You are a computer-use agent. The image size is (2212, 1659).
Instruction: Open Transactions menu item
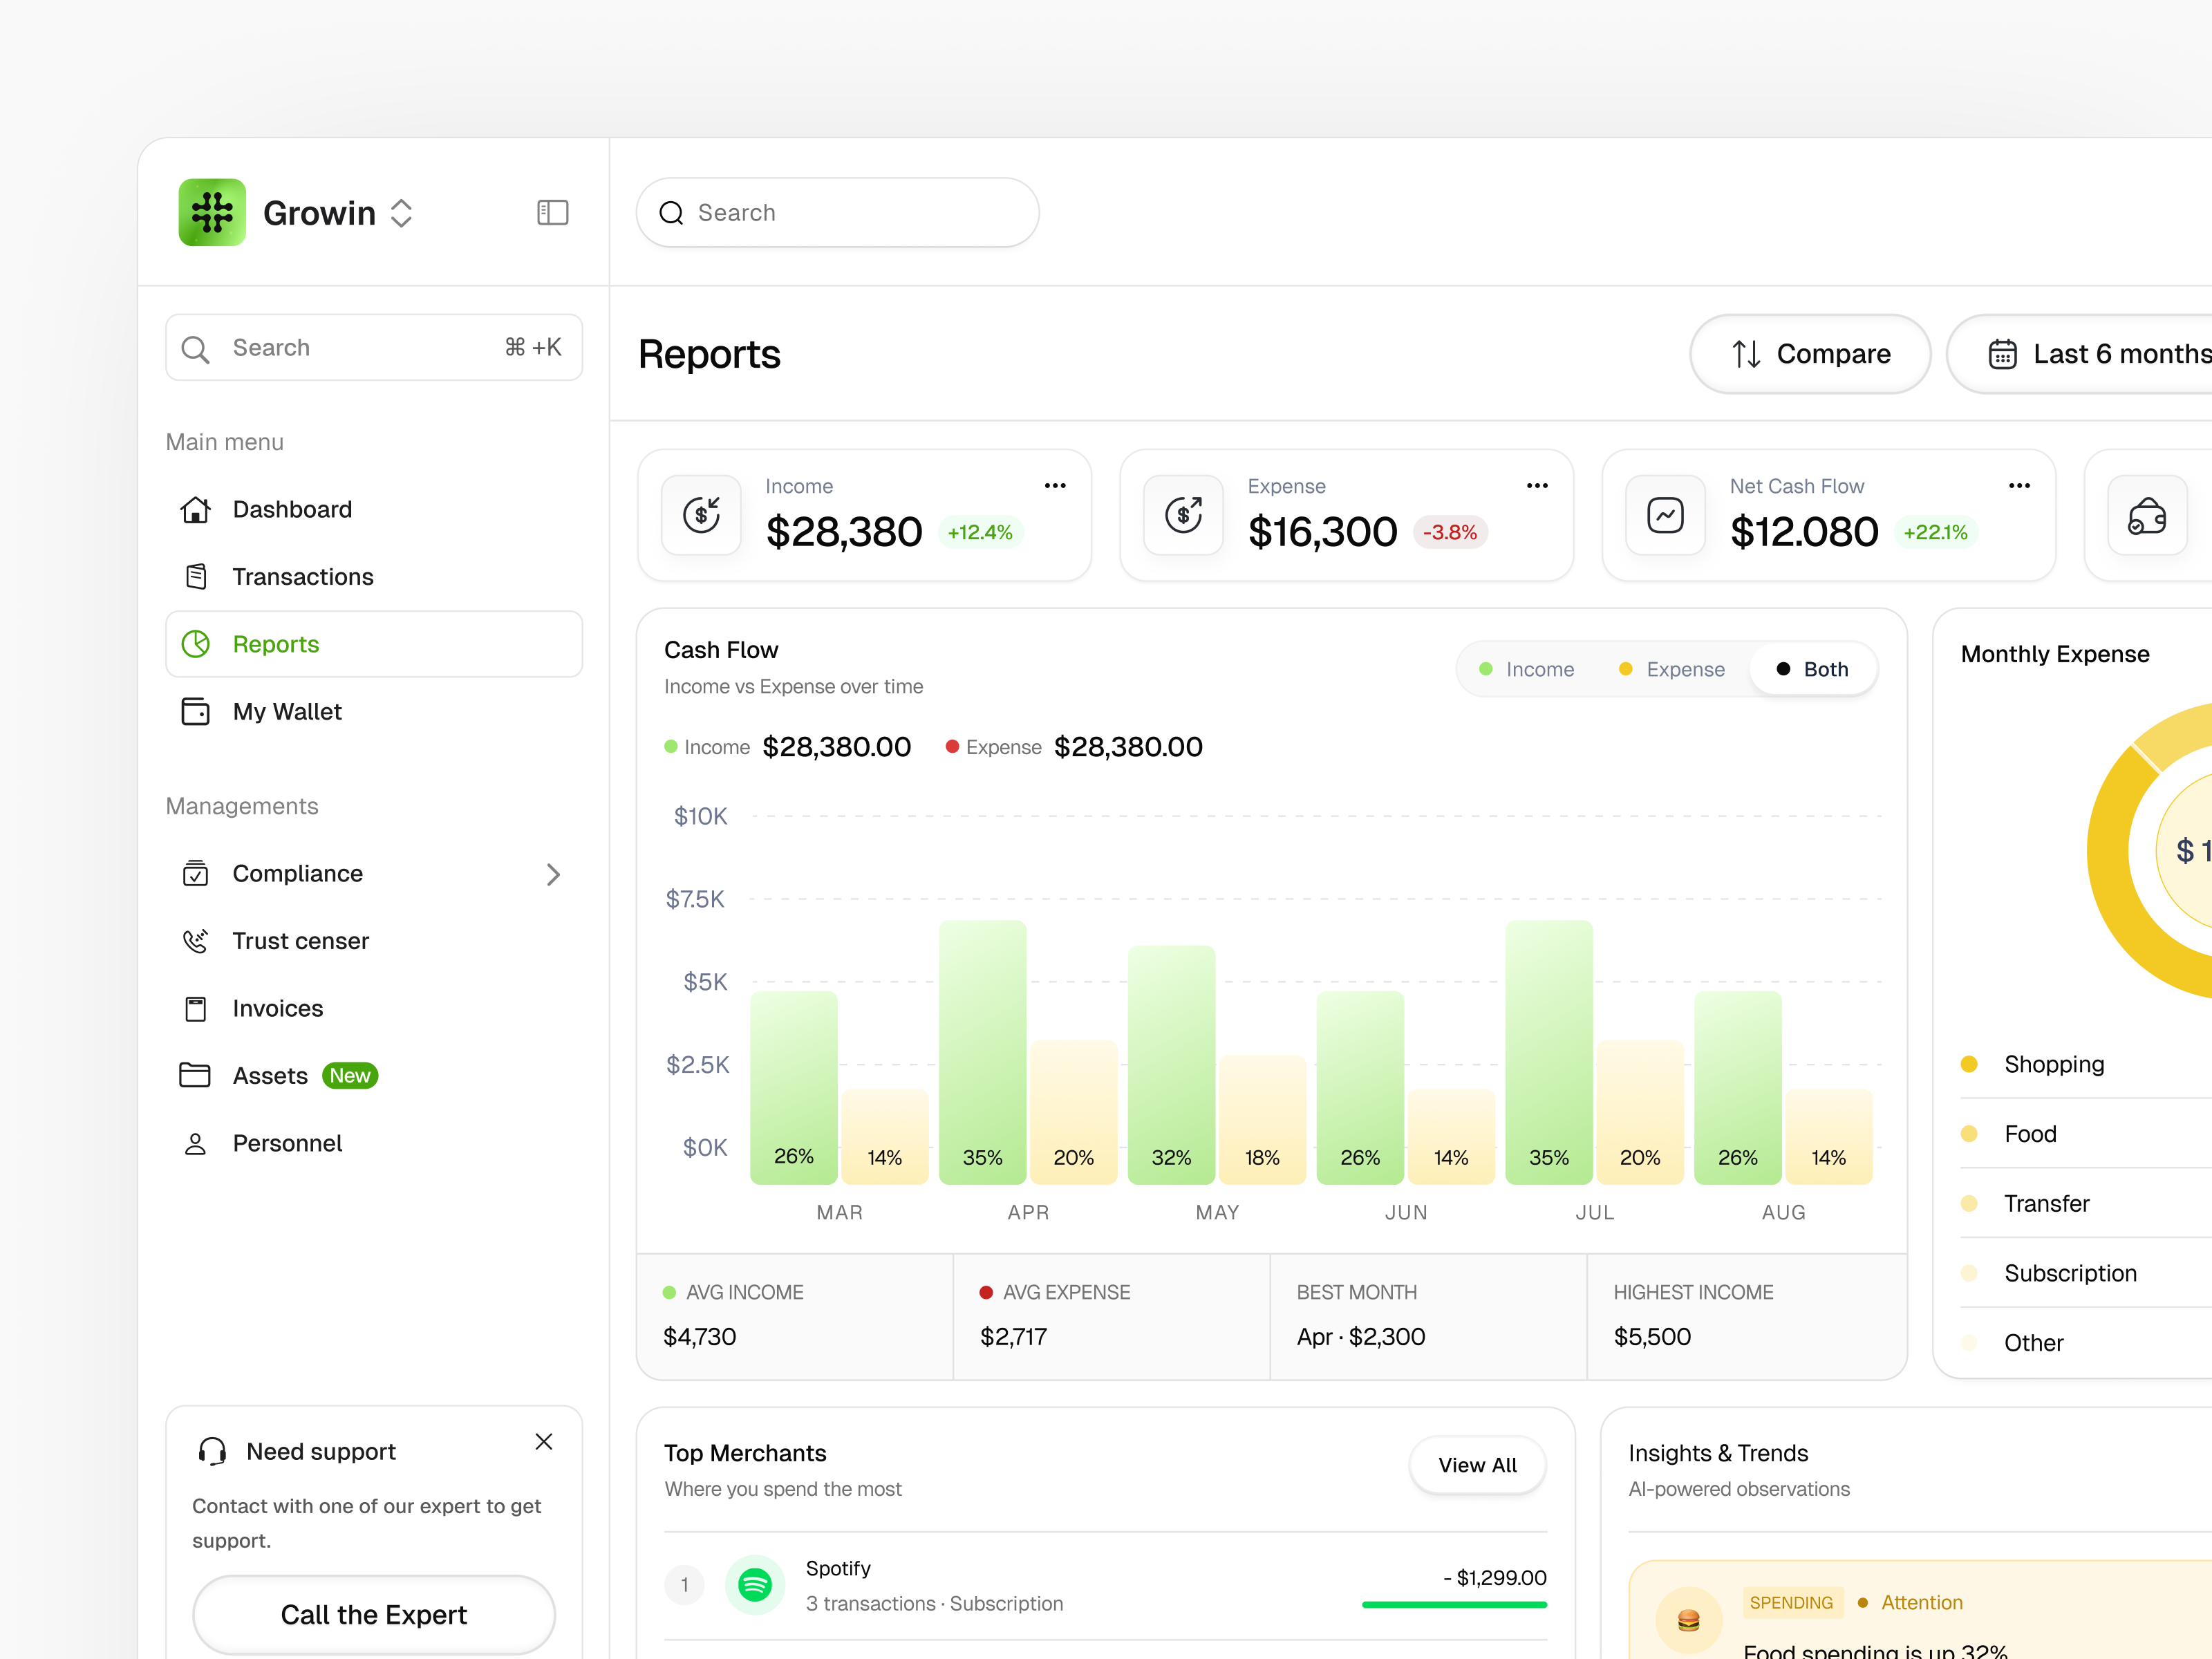pyautogui.click(x=374, y=577)
